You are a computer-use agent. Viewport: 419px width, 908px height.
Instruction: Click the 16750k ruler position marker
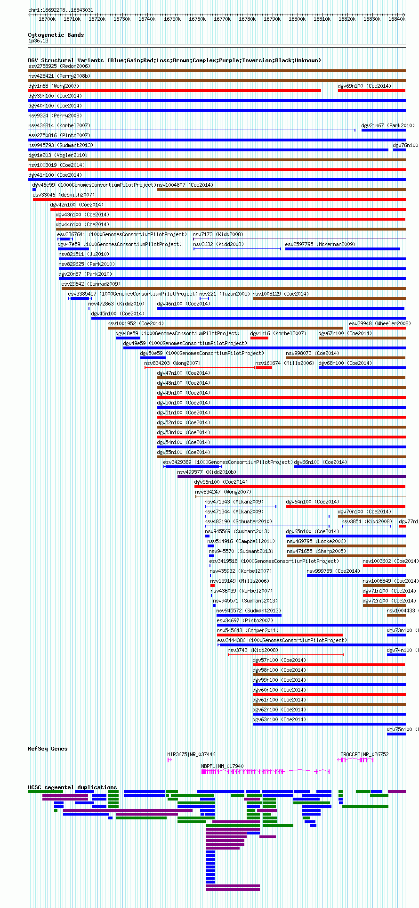(172, 19)
